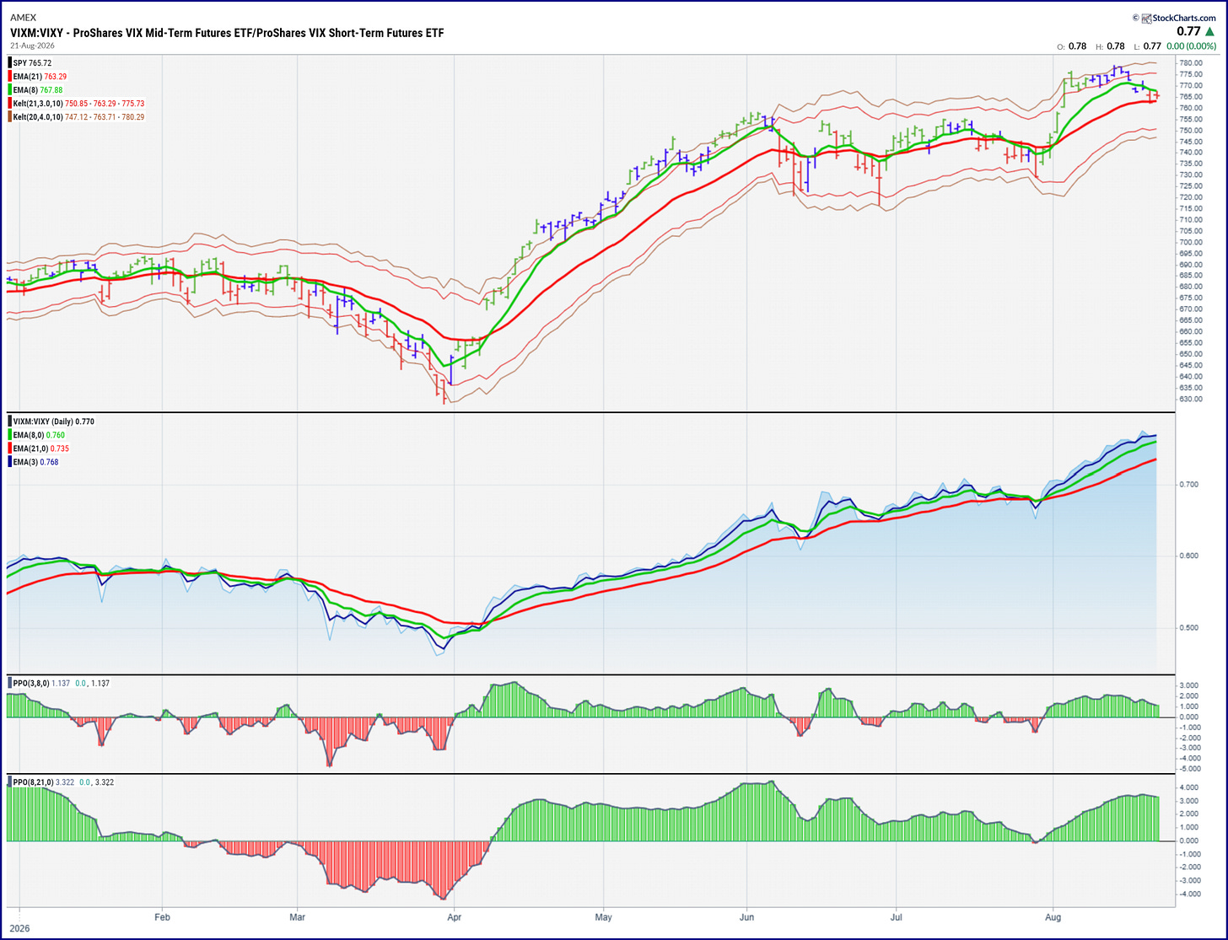Click the copyright symbol beside StockCharts
1228x940 pixels.
pyautogui.click(x=1136, y=17)
